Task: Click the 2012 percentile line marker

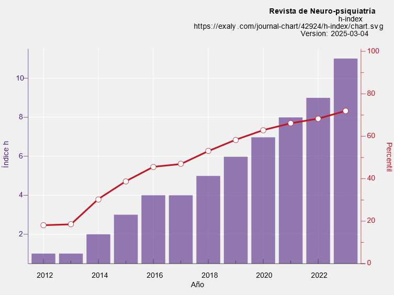Action: tap(43, 225)
